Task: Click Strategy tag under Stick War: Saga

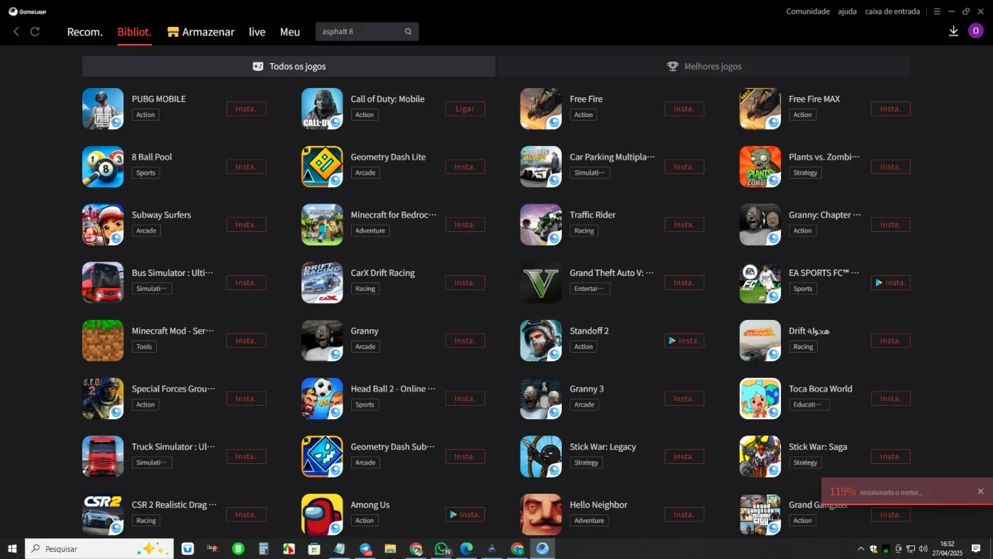Action: point(805,463)
